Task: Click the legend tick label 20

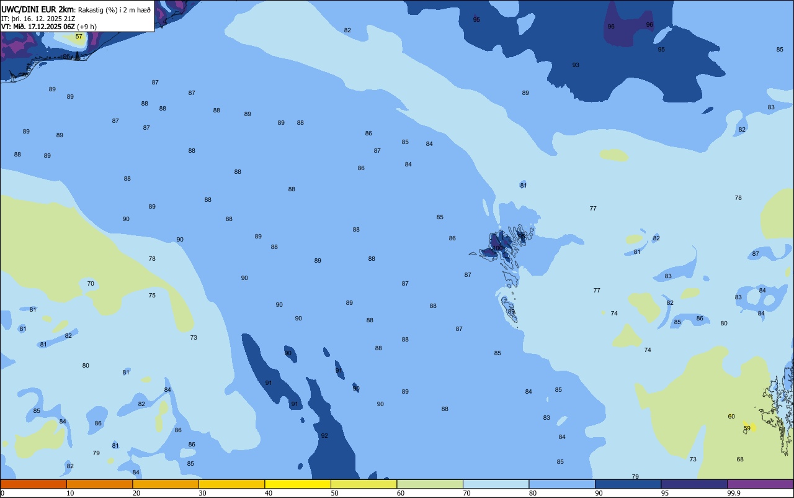Action: (136, 493)
